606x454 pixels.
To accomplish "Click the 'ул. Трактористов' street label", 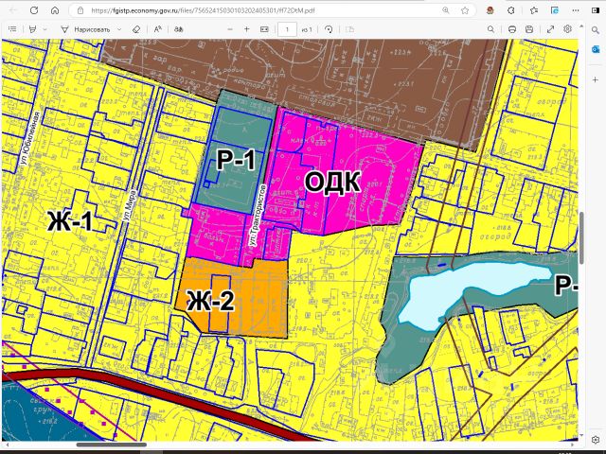I will click(258, 215).
